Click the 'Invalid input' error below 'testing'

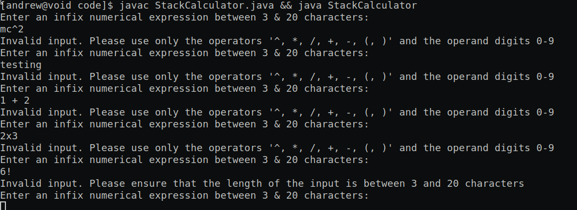277,77
